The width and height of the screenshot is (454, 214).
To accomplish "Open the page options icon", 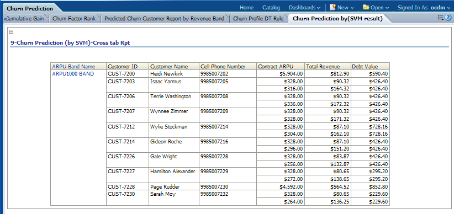I will [x=441, y=18].
